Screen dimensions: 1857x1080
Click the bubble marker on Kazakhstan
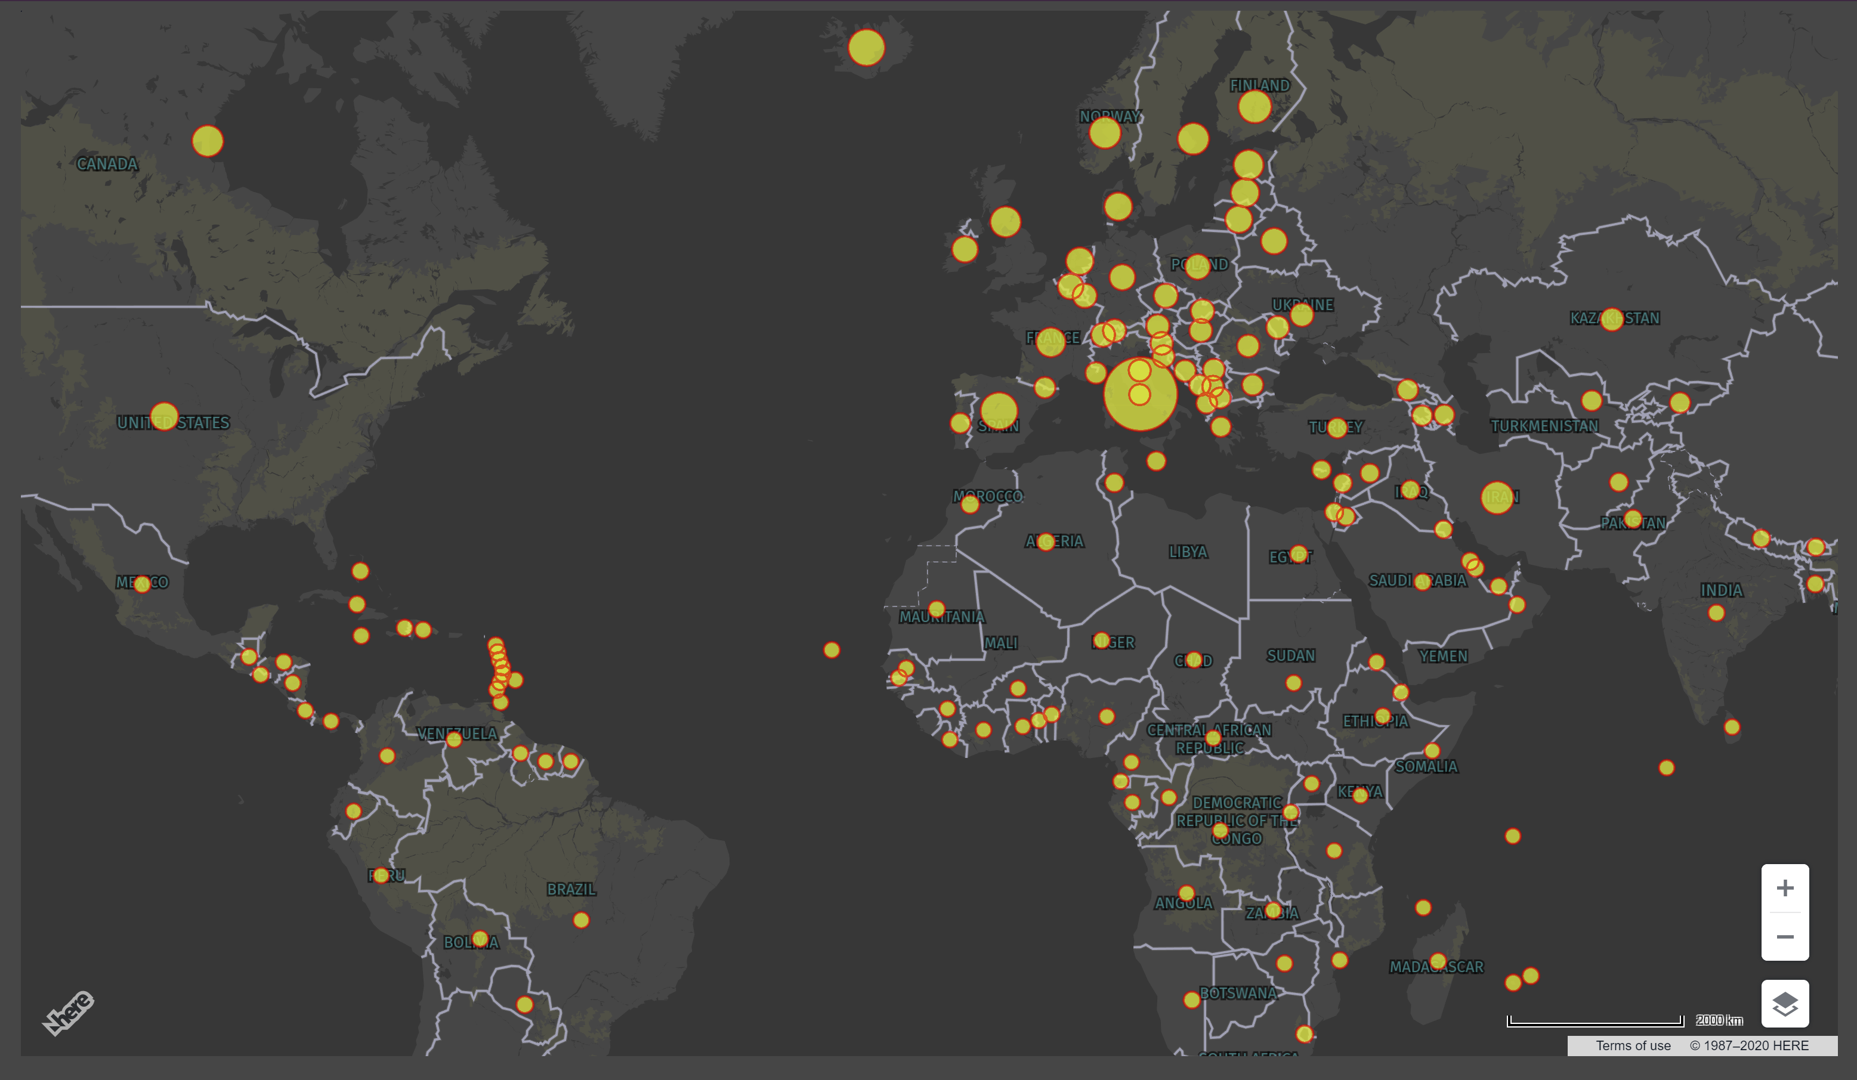pyautogui.click(x=1612, y=320)
